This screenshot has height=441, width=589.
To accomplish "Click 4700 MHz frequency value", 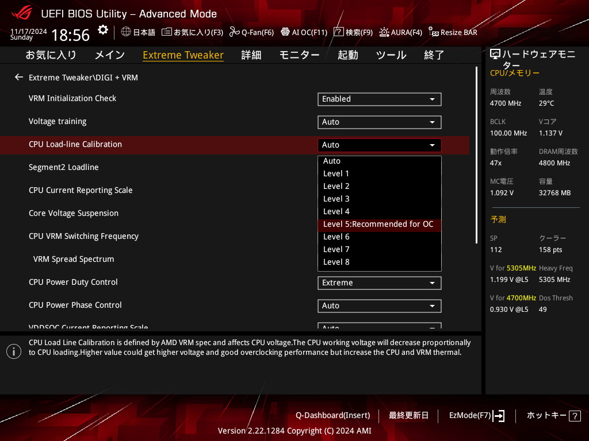I will coord(506,103).
